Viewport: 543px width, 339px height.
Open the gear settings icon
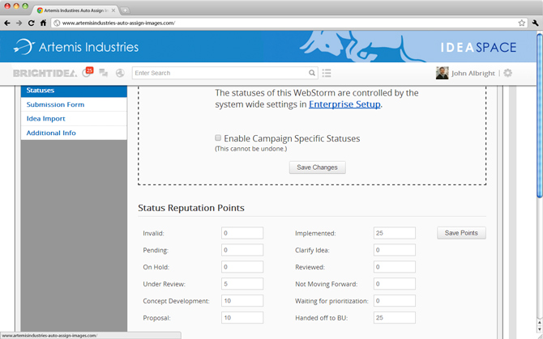pos(507,73)
